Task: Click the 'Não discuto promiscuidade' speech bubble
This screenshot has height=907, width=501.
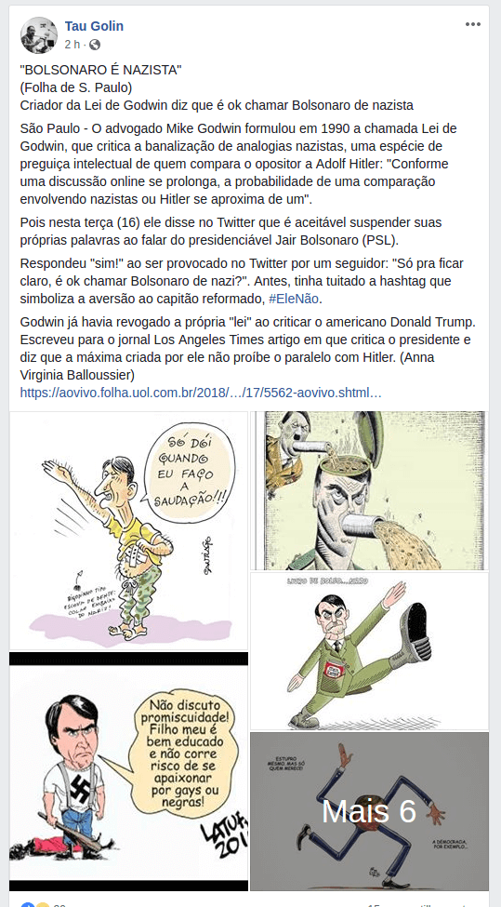Action: click(179, 754)
